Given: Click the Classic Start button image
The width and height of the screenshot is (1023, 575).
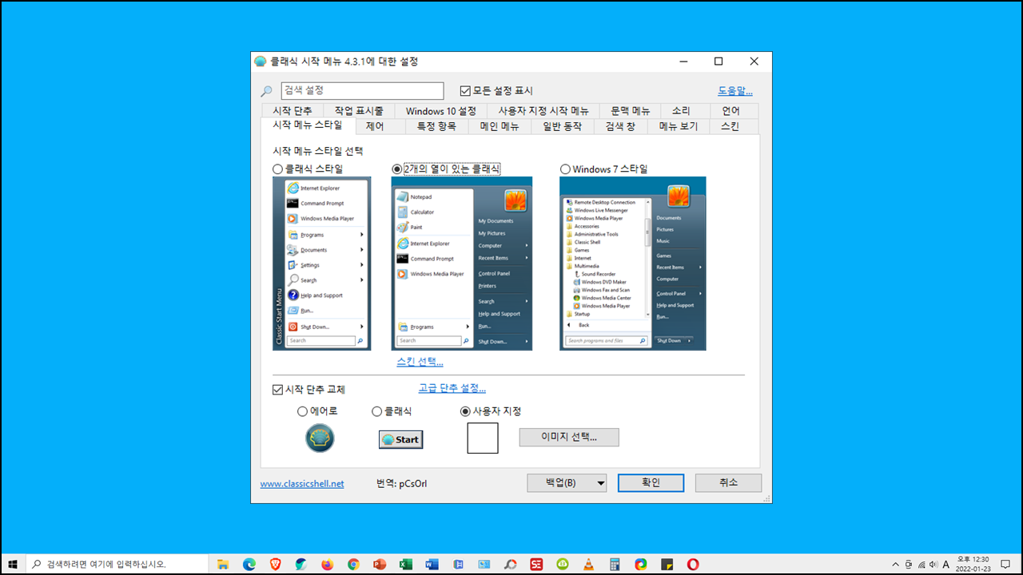Looking at the screenshot, I should 400,439.
